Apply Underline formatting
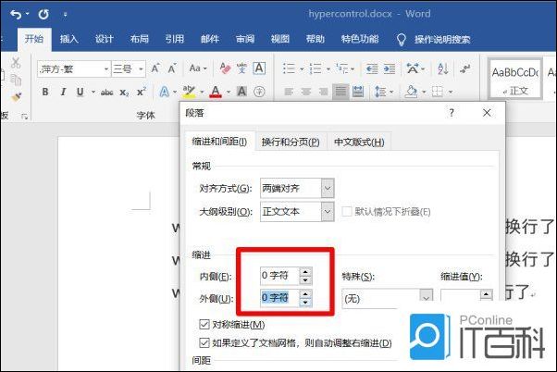 coord(80,92)
